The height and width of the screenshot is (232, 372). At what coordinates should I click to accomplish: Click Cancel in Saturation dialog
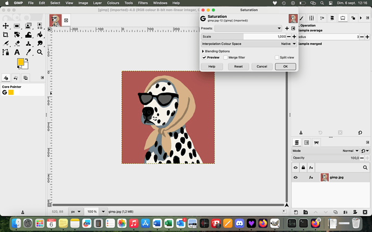[261, 67]
